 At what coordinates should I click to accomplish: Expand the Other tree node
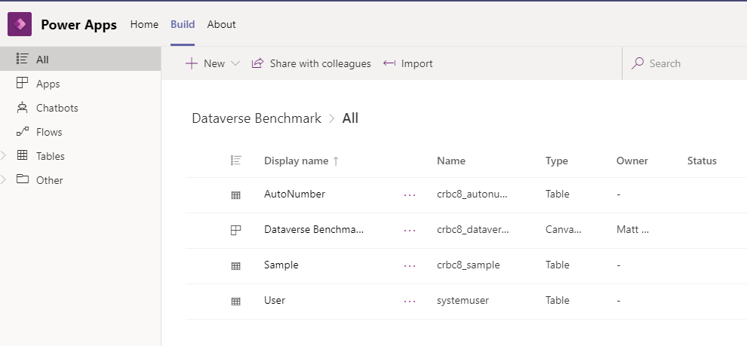pos(4,180)
